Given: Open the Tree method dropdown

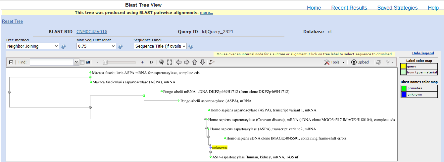Looking at the screenshot, I should click(x=32, y=46).
